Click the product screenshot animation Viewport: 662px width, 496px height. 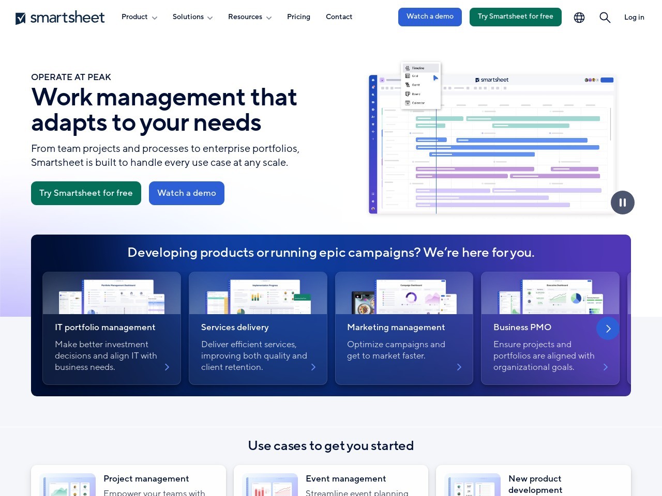tap(492, 138)
